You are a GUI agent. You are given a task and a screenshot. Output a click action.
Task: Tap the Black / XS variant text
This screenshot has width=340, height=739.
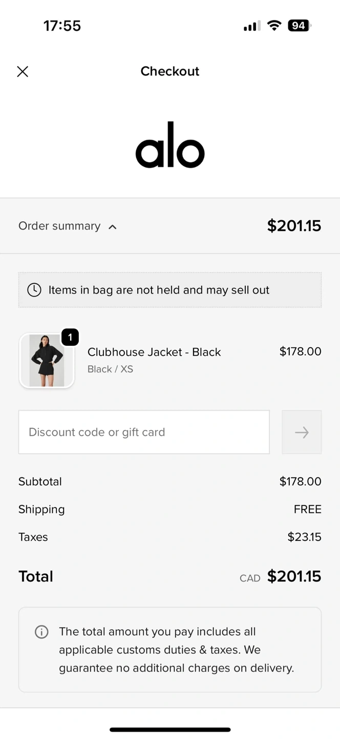pyautogui.click(x=110, y=369)
